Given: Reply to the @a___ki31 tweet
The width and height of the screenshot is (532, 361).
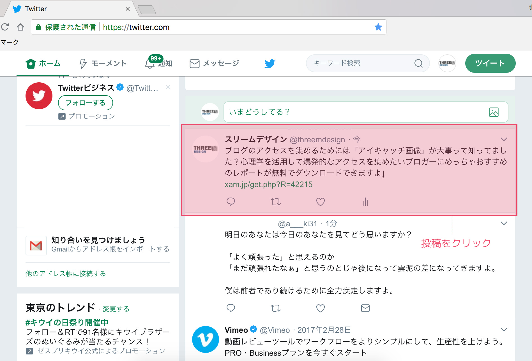Looking at the screenshot, I should tap(231, 308).
